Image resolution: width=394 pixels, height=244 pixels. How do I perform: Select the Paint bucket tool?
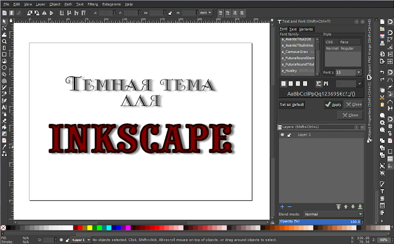(4, 127)
